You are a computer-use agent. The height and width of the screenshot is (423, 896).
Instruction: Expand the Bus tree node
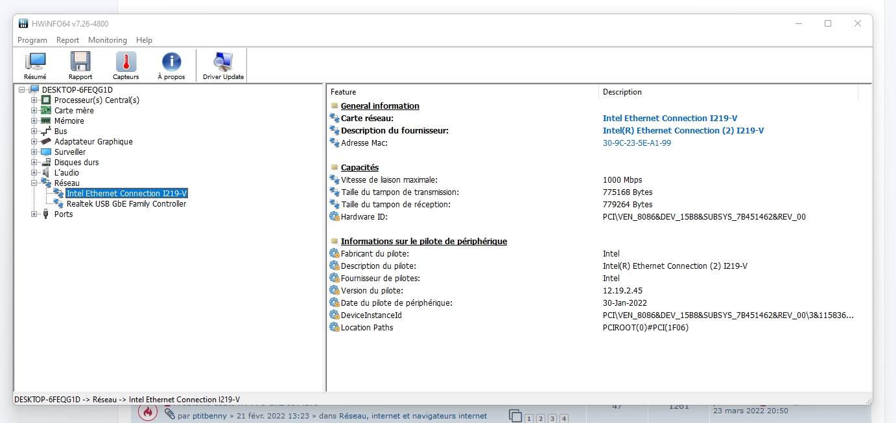[34, 131]
